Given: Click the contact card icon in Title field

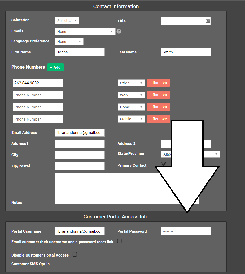Looking at the screenshot, I should click(208, 21).
